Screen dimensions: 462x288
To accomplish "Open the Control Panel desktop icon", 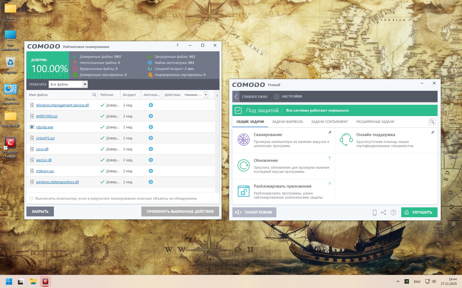I will (10, 95).
